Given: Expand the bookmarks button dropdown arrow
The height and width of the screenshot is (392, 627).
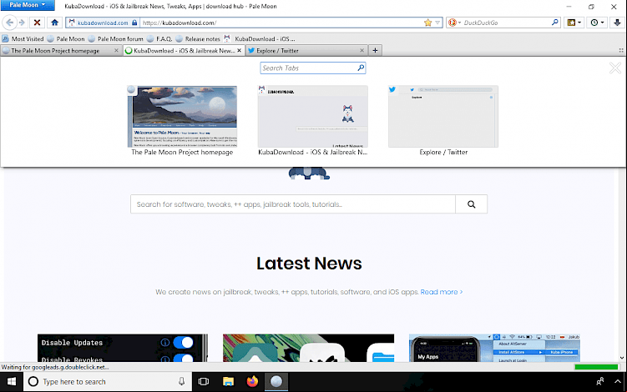Looking at the screenshot, I should click(x=579, y=23).
